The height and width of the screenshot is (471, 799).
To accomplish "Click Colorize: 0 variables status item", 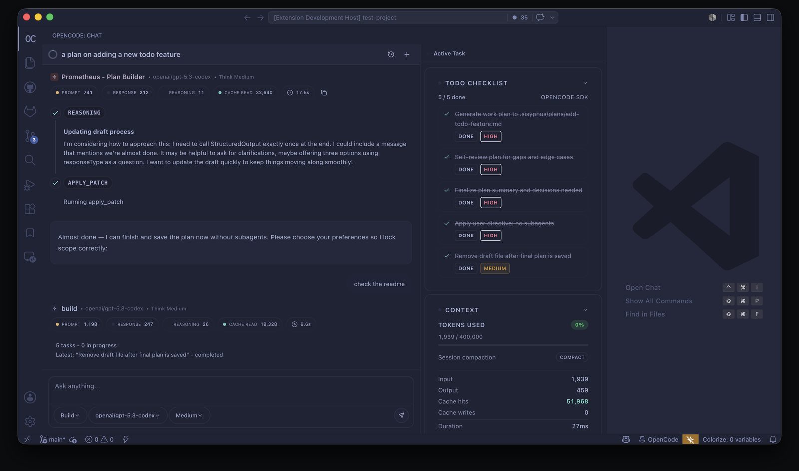I will pyautogui.click(x=731, y=439).
